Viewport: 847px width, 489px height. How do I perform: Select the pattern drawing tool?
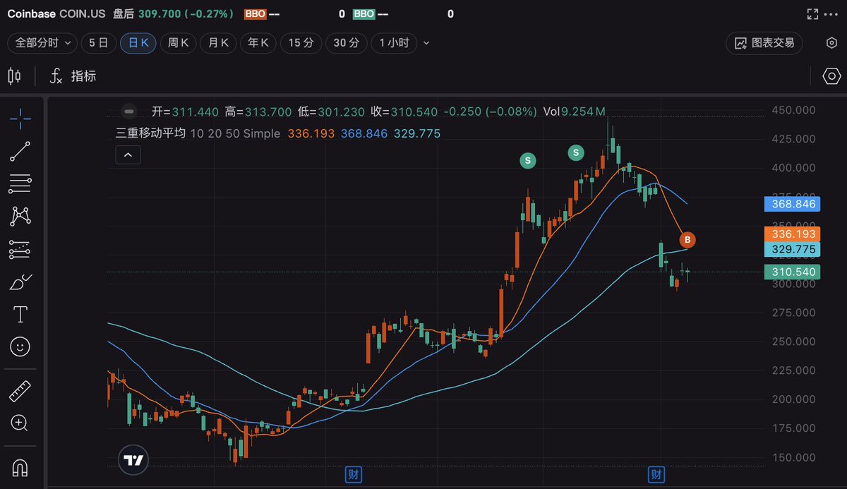click(20, 216)
